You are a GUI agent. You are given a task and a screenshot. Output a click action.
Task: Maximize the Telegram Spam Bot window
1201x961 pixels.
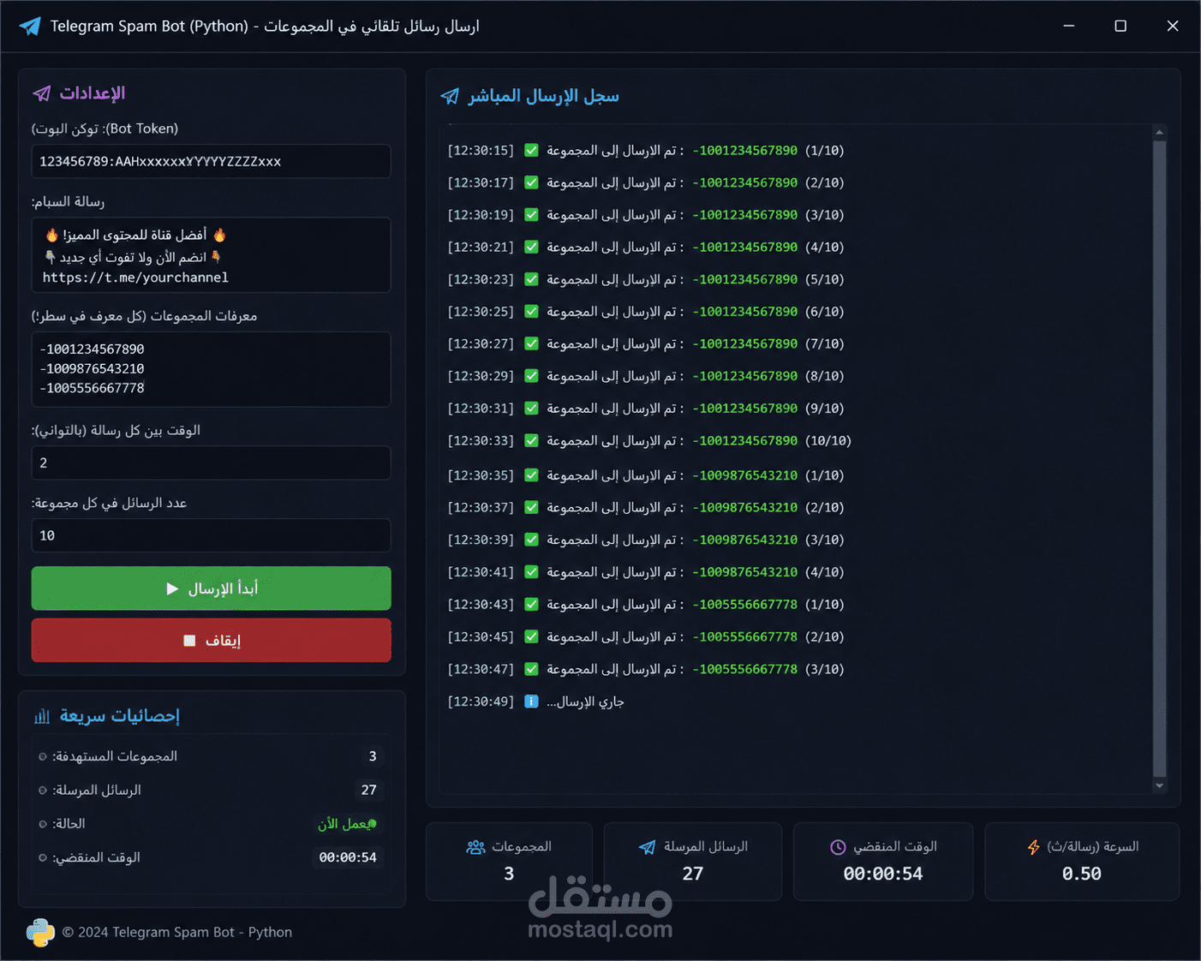point(1120,26)
